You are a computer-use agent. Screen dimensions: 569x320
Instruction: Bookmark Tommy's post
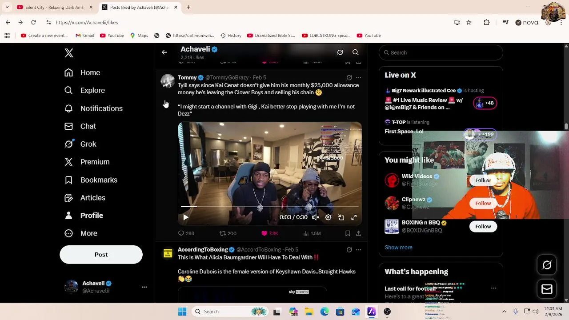pyautogui.click(x=348, y=233)
